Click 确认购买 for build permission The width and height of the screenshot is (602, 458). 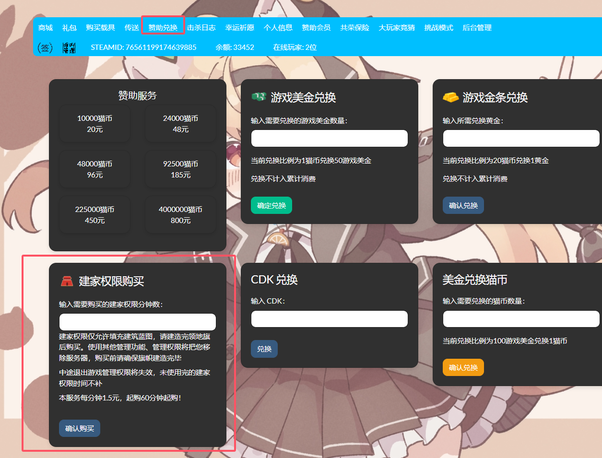80,428
